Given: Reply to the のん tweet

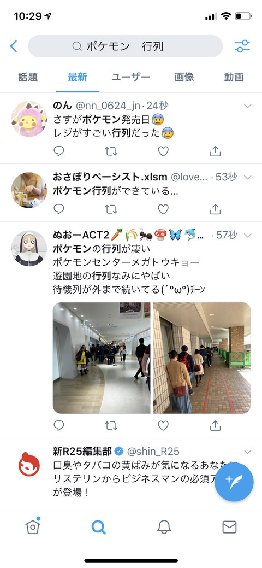Looking at the screenshot, I should [59, 151].
